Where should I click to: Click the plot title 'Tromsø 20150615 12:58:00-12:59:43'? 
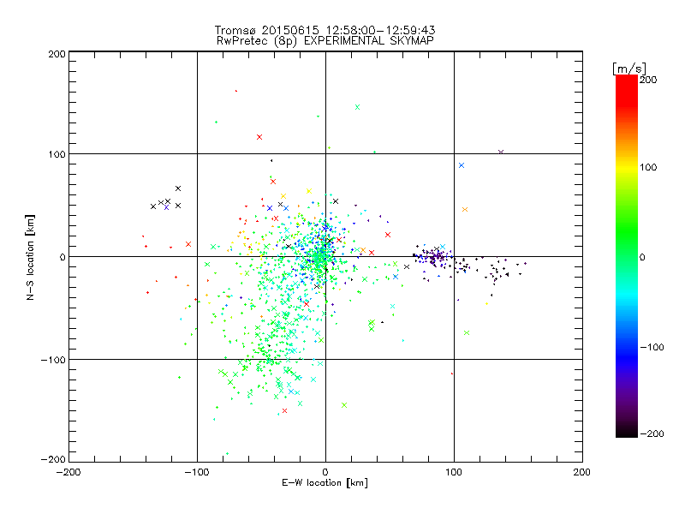click(325, 30)
